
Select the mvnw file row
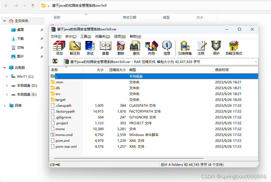[154, 129]
